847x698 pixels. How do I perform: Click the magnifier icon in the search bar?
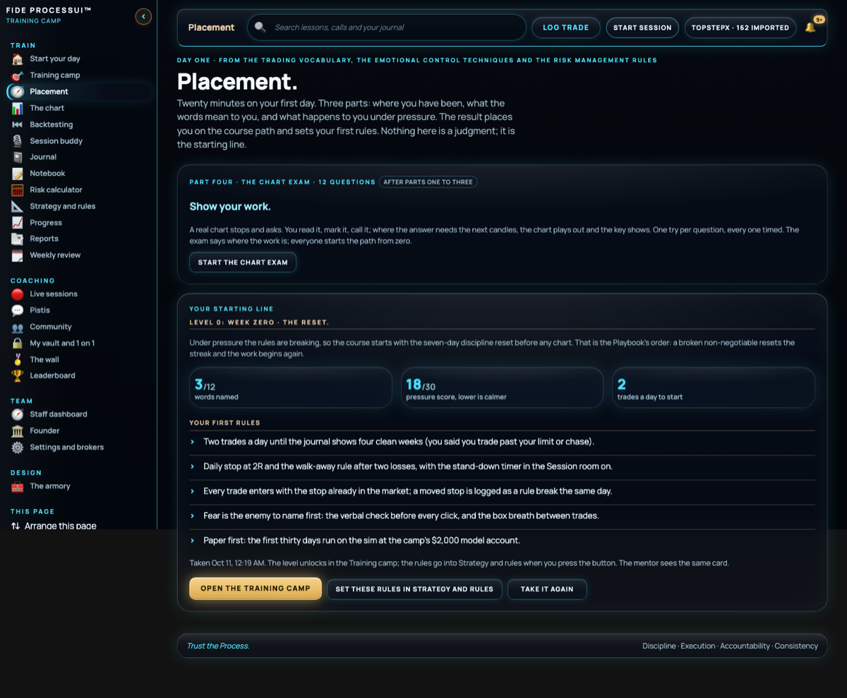point(260,27)
